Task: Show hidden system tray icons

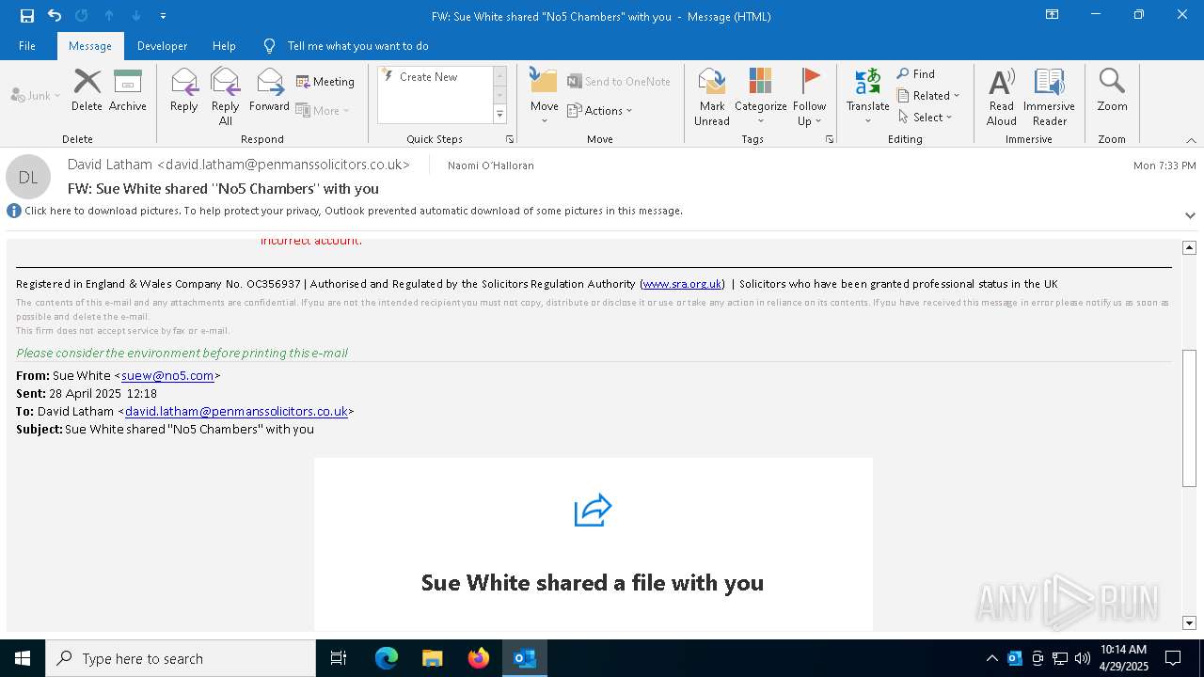Action: (x=991, y=658)
